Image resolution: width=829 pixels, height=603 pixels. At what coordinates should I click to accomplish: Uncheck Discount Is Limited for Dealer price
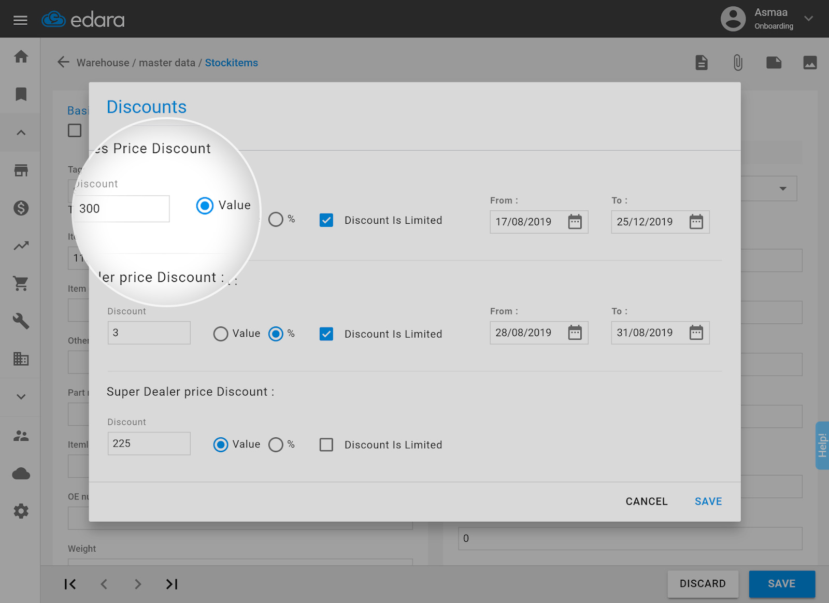tap(326, 334)
